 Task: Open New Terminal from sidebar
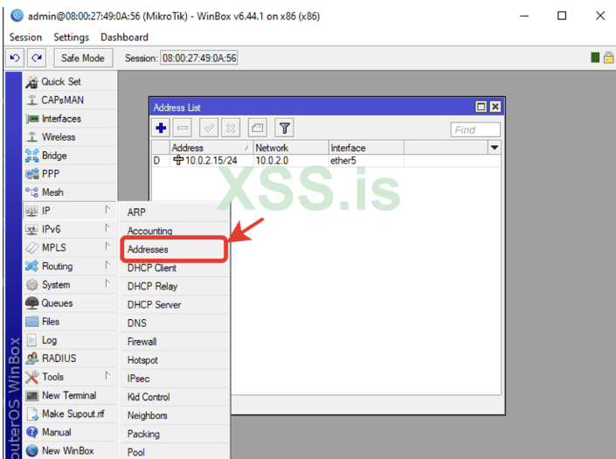click(x=70, y=395)
